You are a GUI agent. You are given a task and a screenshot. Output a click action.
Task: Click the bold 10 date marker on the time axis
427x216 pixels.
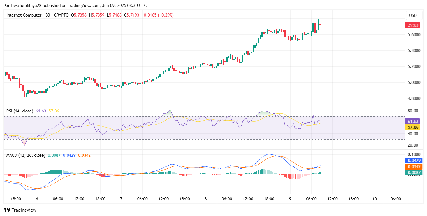click(x=375, y=199)
